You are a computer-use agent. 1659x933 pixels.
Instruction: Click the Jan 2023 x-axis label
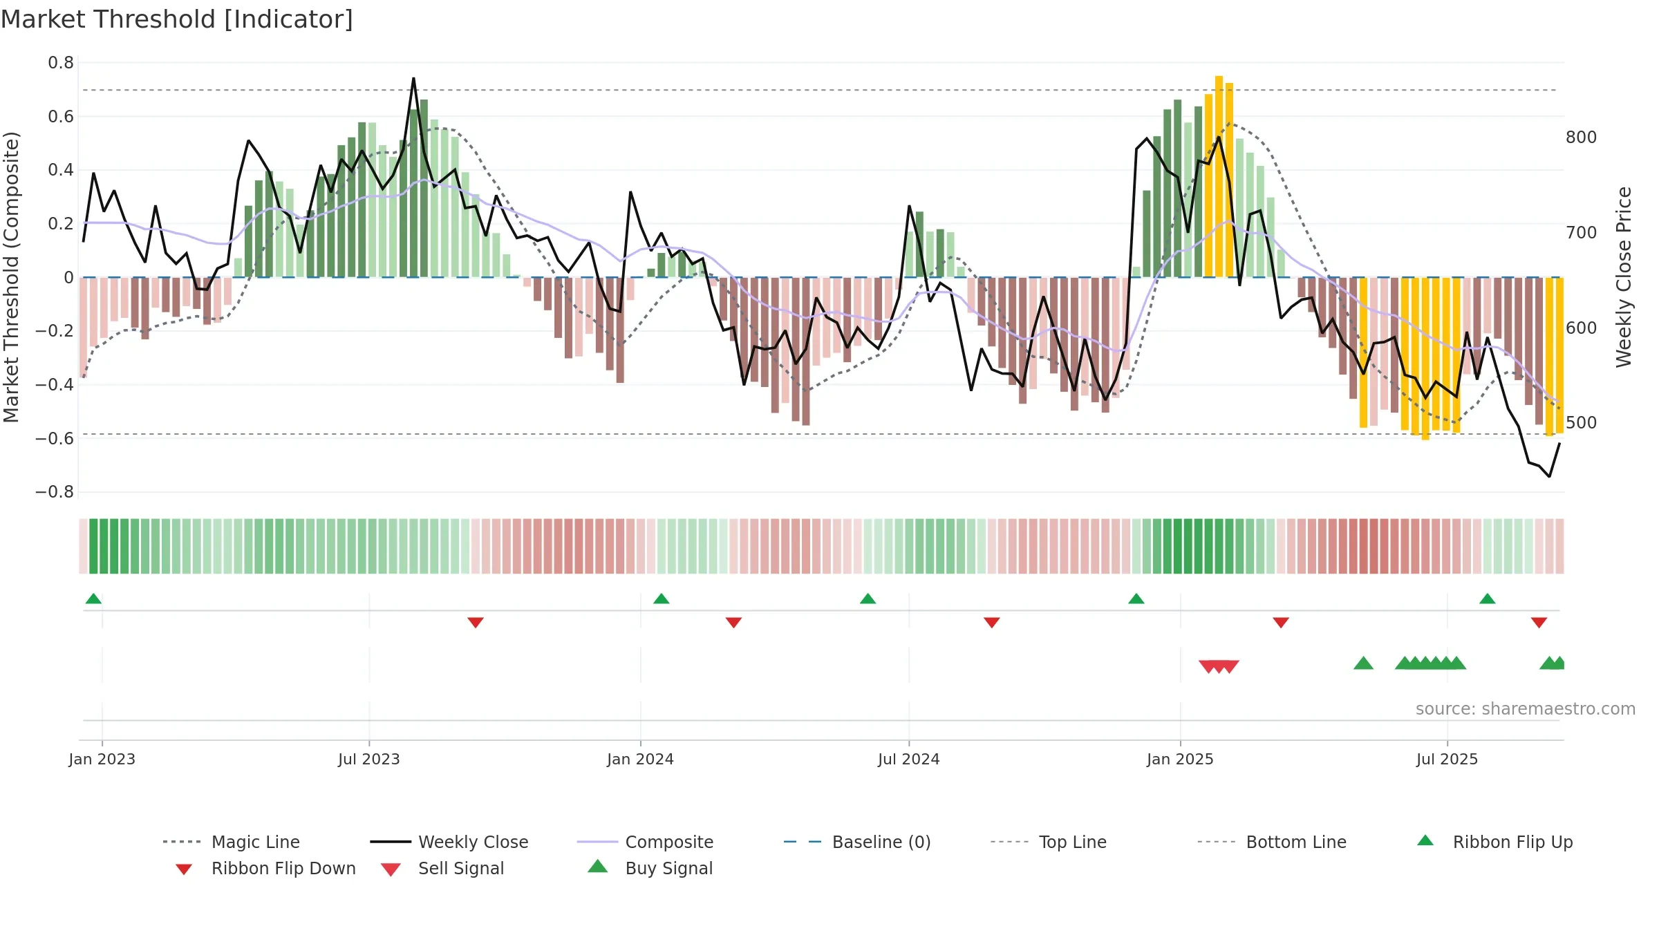coord(102,759)
